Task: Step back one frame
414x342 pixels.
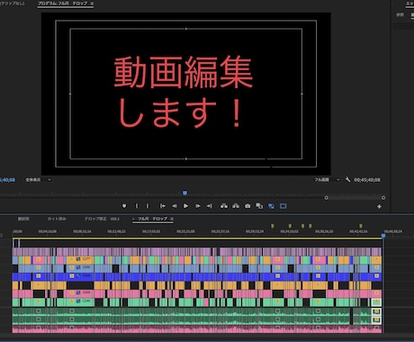Action: tap(175, 206)
